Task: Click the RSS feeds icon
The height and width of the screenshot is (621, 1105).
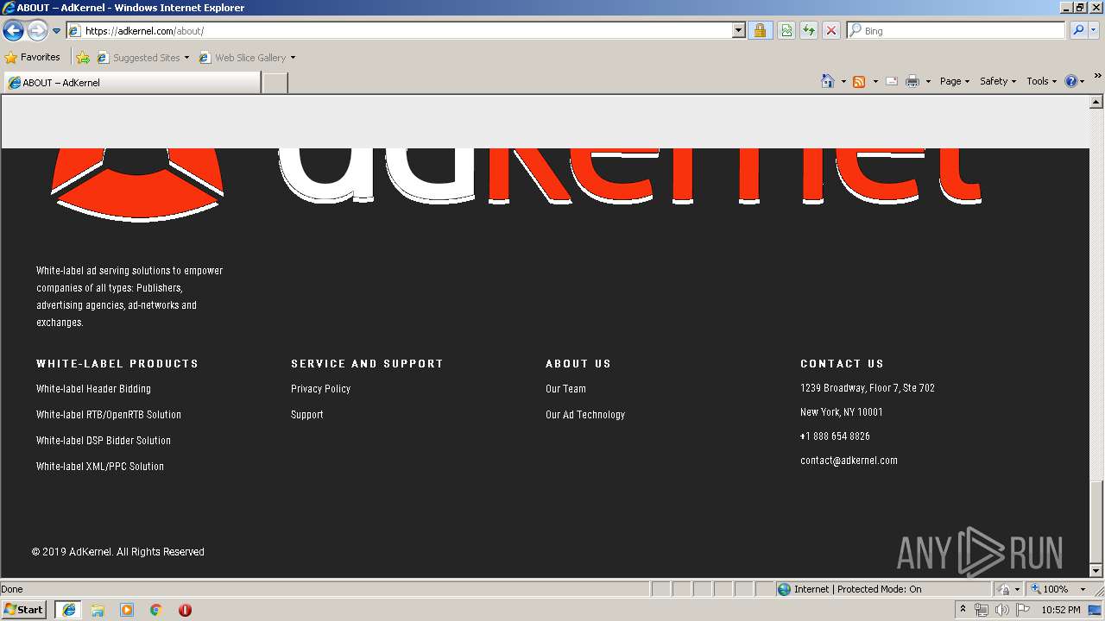Action: point(859,81)
